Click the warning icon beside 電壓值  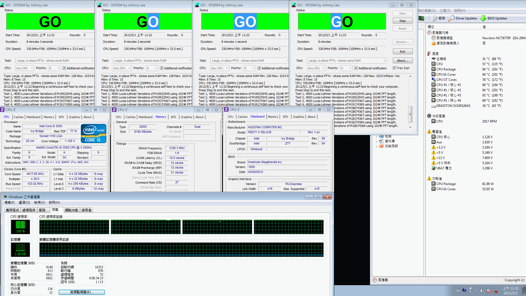pyautogui.click(x=429, y=132)
